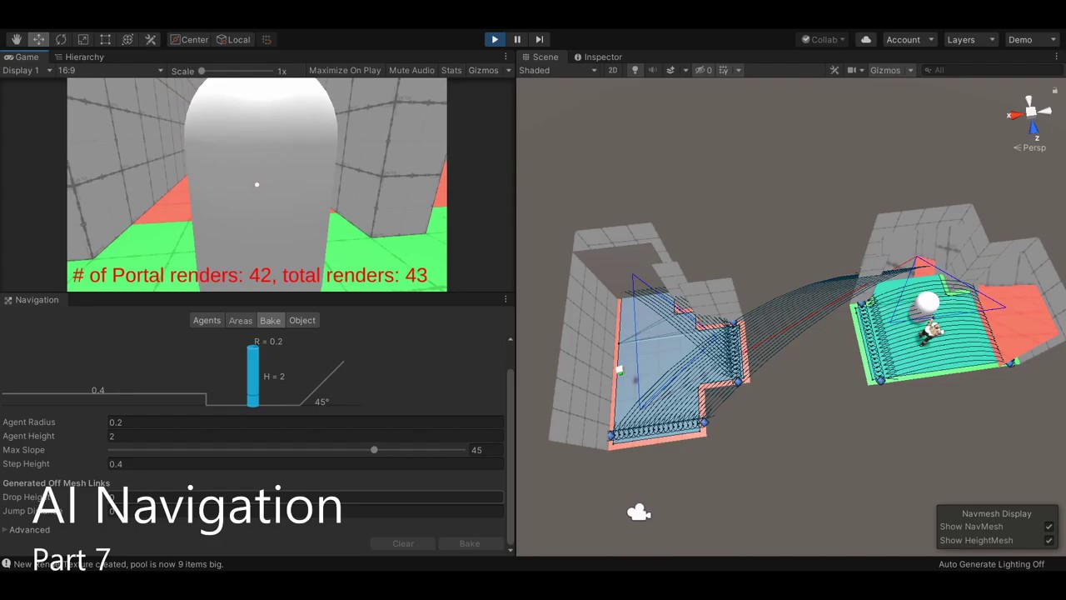This screenshot has height=600, width=1066.
Task: Open the Layers dropdown
Action: (970, 39)
